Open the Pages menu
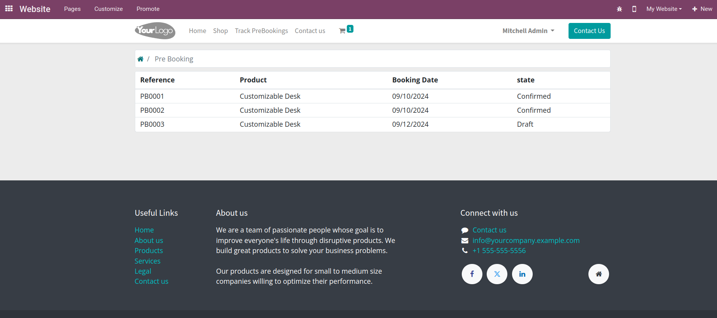The height and width of the screenshot is (318, 717). pyautogui.click(x=72, y=9)
